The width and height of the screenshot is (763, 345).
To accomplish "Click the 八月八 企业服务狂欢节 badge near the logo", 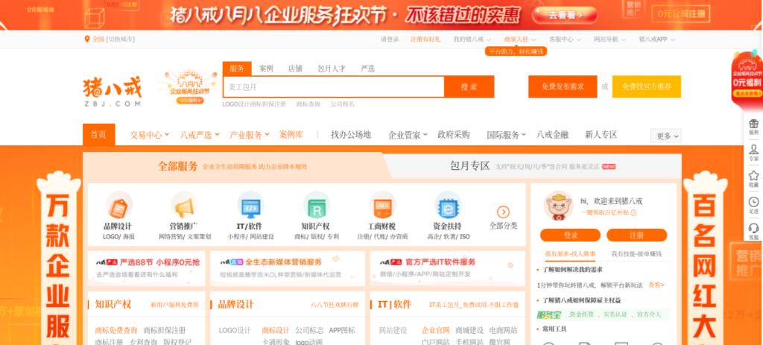I will [x=190, y=88].
